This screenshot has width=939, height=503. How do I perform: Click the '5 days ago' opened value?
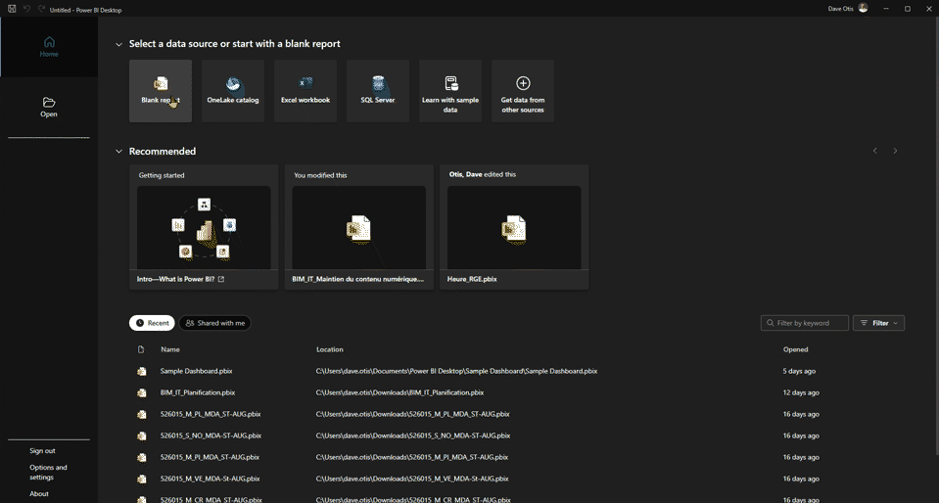pos(799,371)
